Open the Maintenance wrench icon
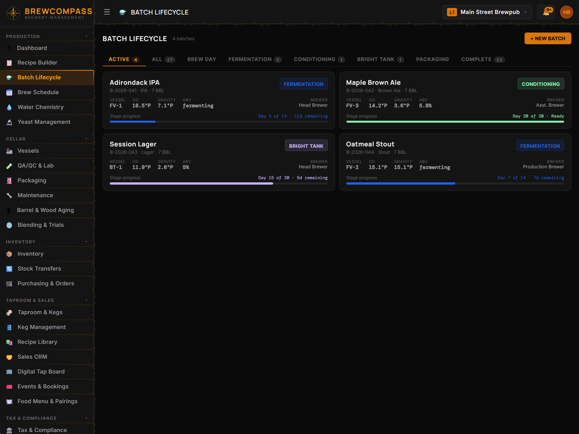Image resolution: width=579 pixels, height=434 pixels. coord(9,195)
